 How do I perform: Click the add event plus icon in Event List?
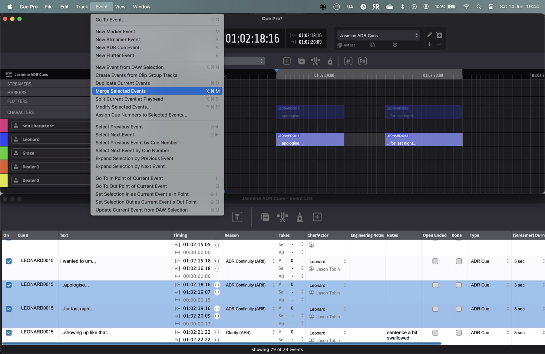pyautogui.click(x=317, y=217)
